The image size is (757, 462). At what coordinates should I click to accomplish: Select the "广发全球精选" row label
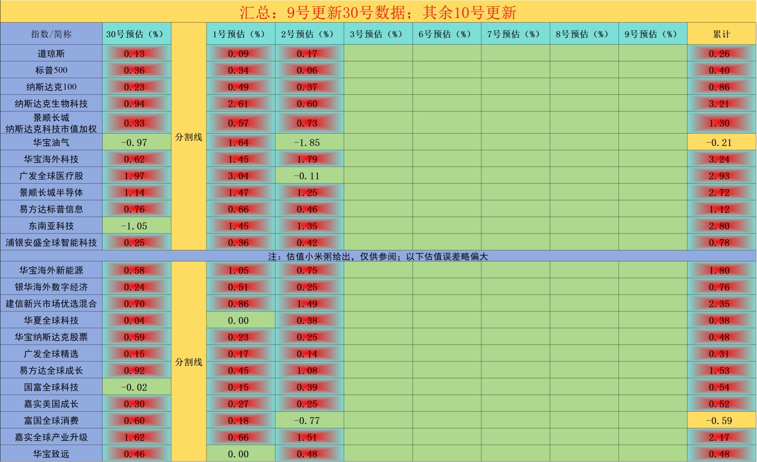click(x=51, y=354)
